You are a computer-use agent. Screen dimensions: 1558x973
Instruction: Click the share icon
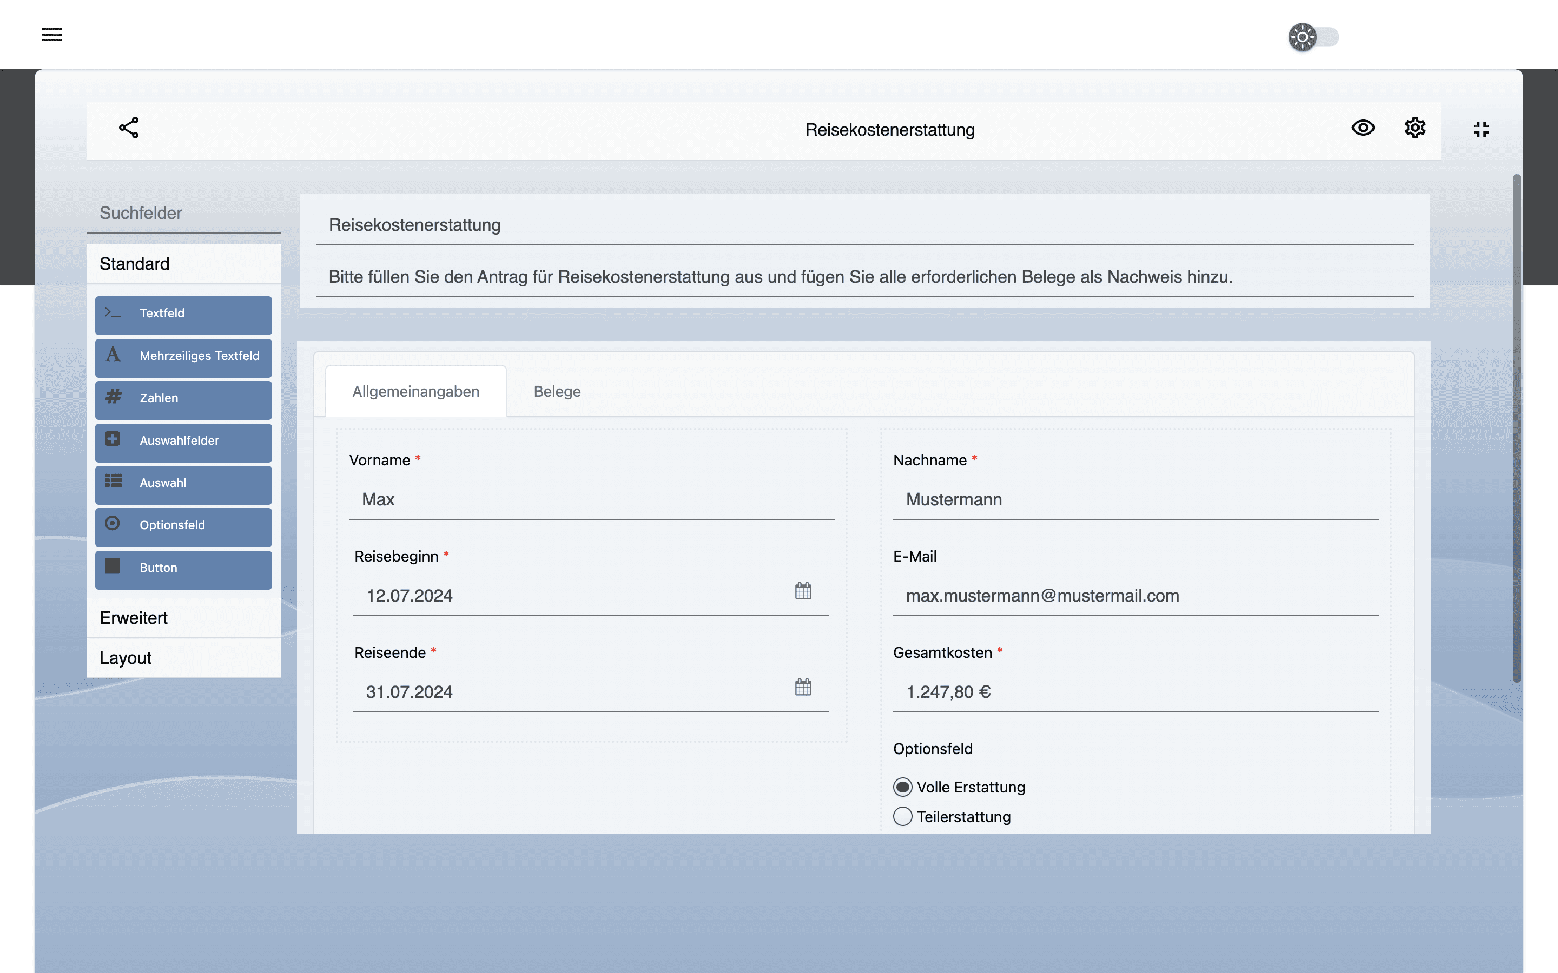[x=129, y=128]
